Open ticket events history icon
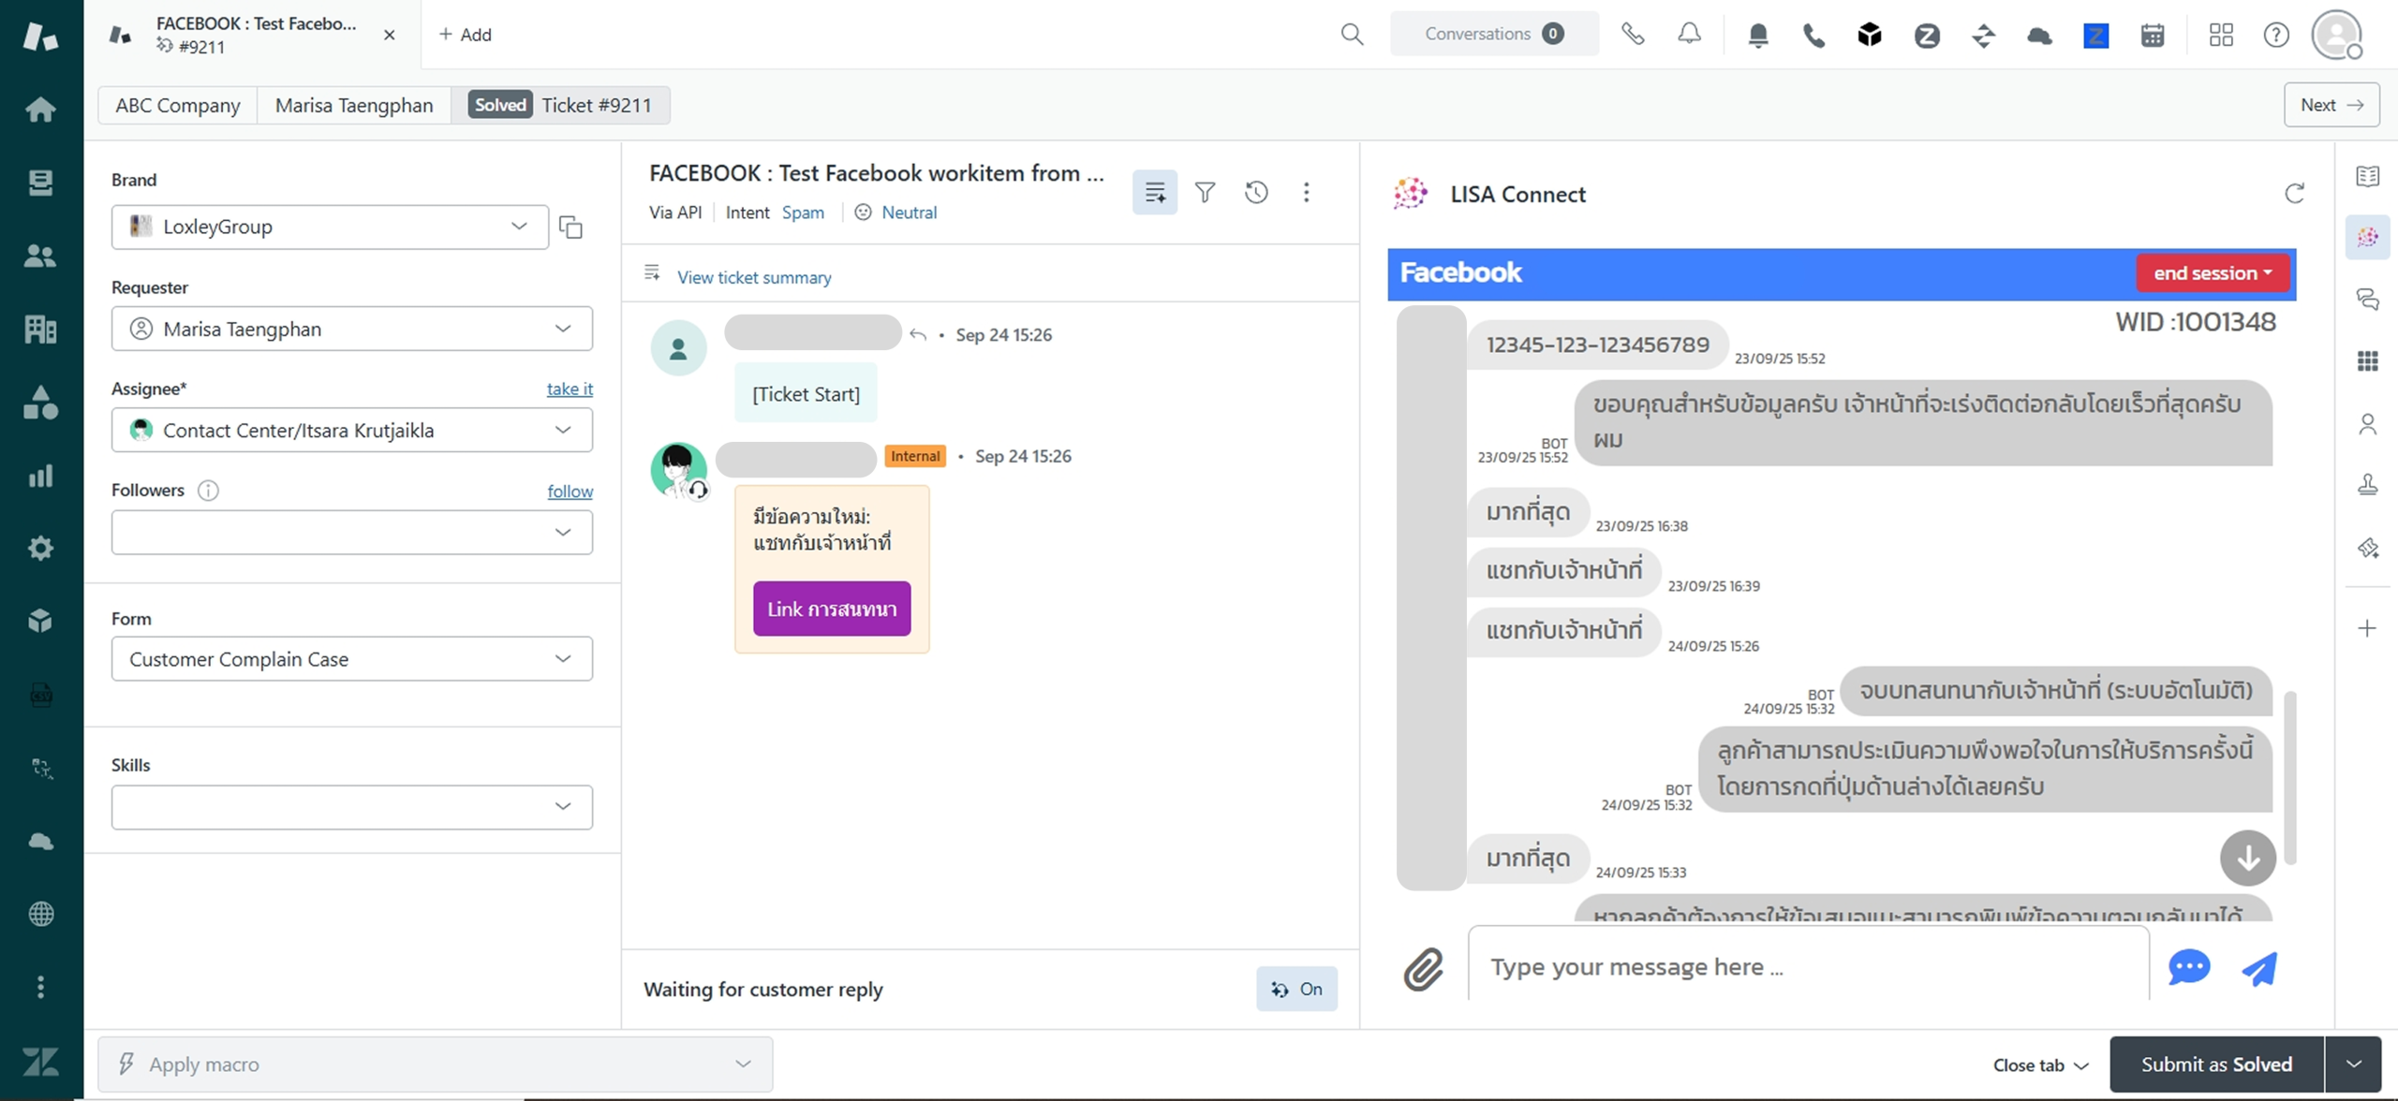The width and height of the screenshot is (2398, 1101). pyautogui.click(x=1256, y=193)
